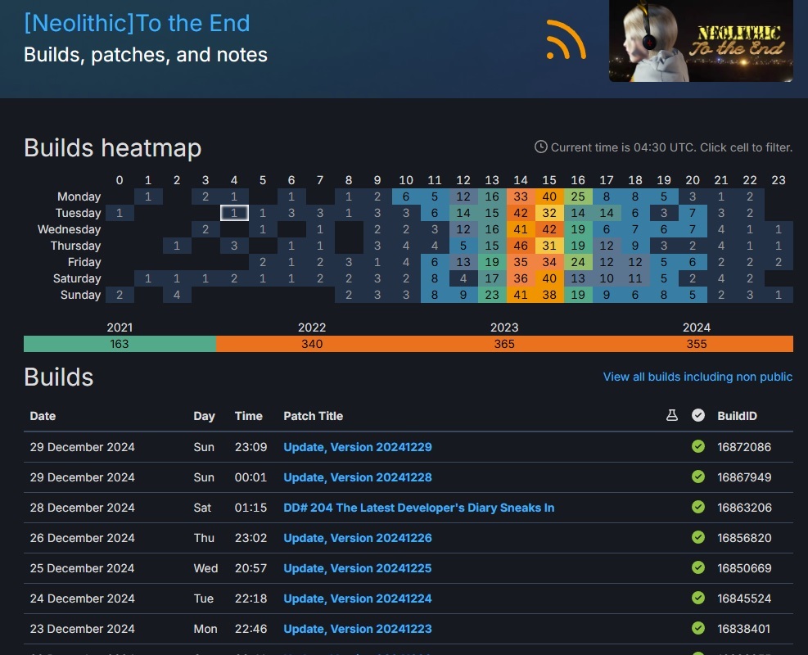Open the [Neolithic]To the End title link

[x=137, y=23]
